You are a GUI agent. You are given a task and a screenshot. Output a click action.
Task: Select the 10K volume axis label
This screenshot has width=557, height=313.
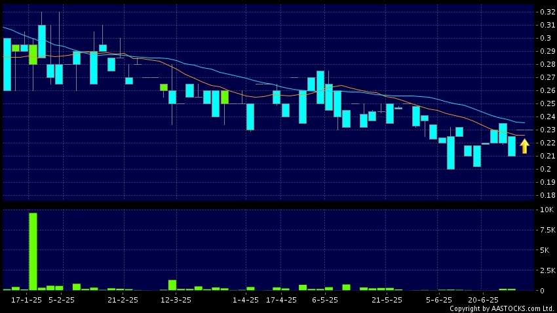point(547,210)
